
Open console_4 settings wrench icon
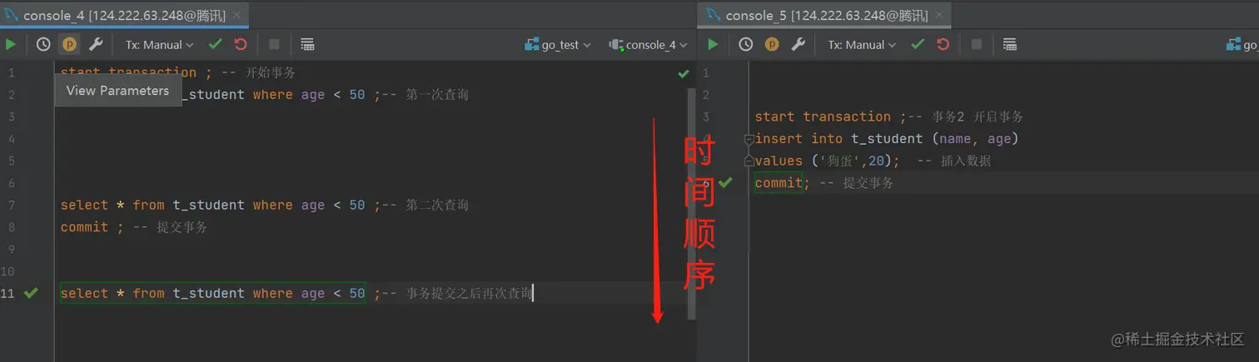pyautogui.click(x=96, y=45)
